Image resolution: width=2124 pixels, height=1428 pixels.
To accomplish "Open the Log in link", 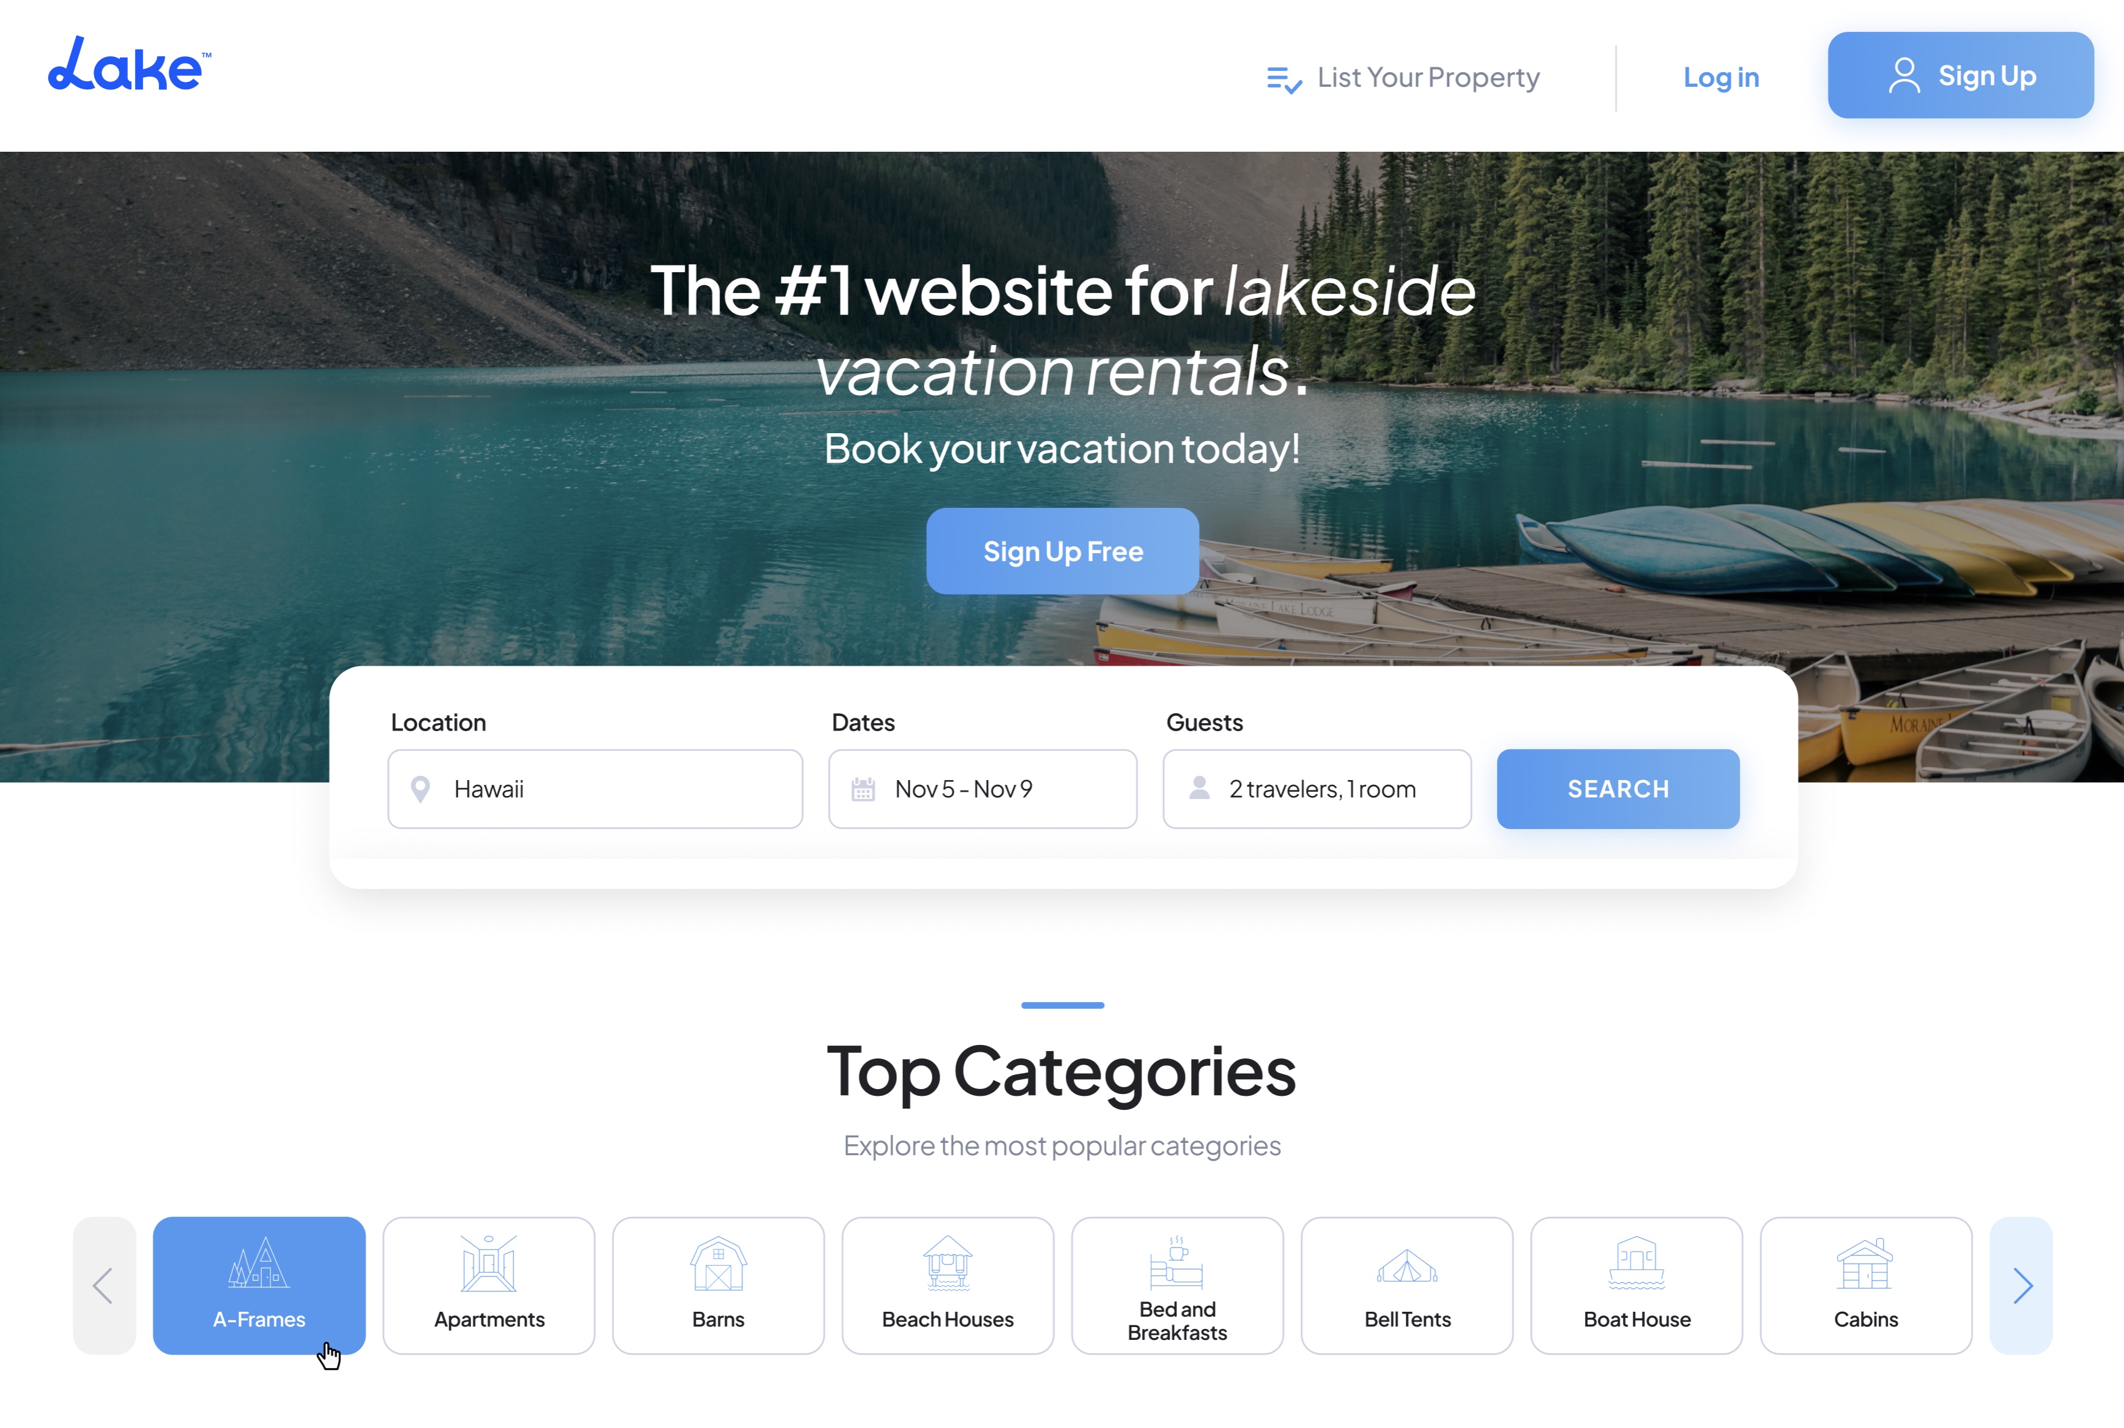I will point(1721,78).
